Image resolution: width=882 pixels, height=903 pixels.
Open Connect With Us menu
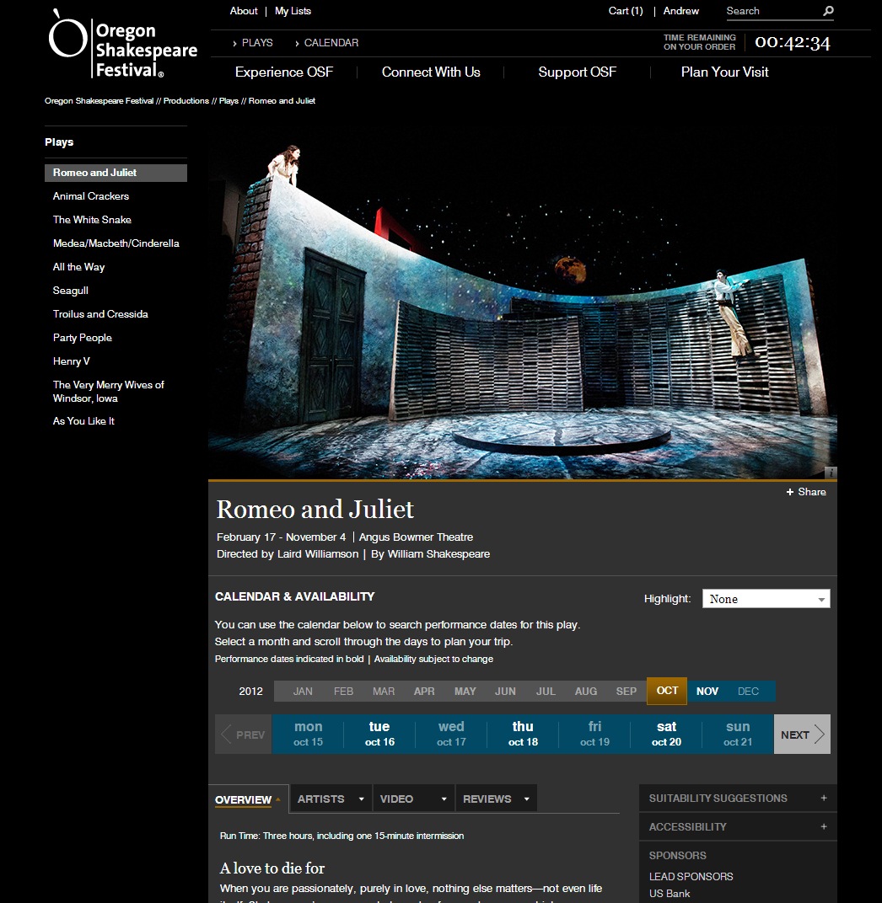coord(431,72)
